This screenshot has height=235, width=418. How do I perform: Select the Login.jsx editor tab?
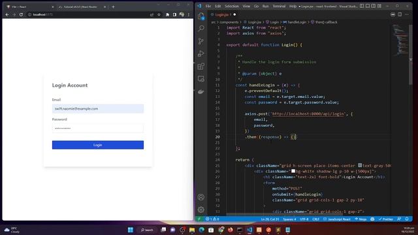coord(223,14)
